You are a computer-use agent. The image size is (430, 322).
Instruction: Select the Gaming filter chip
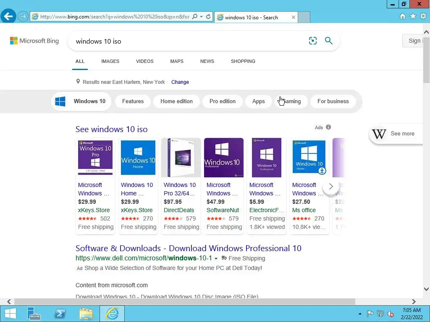[291, 101]
